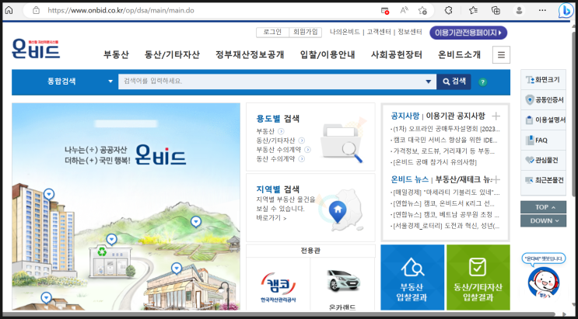
Task: Add this page to favorites star
Action: point(423,10)
